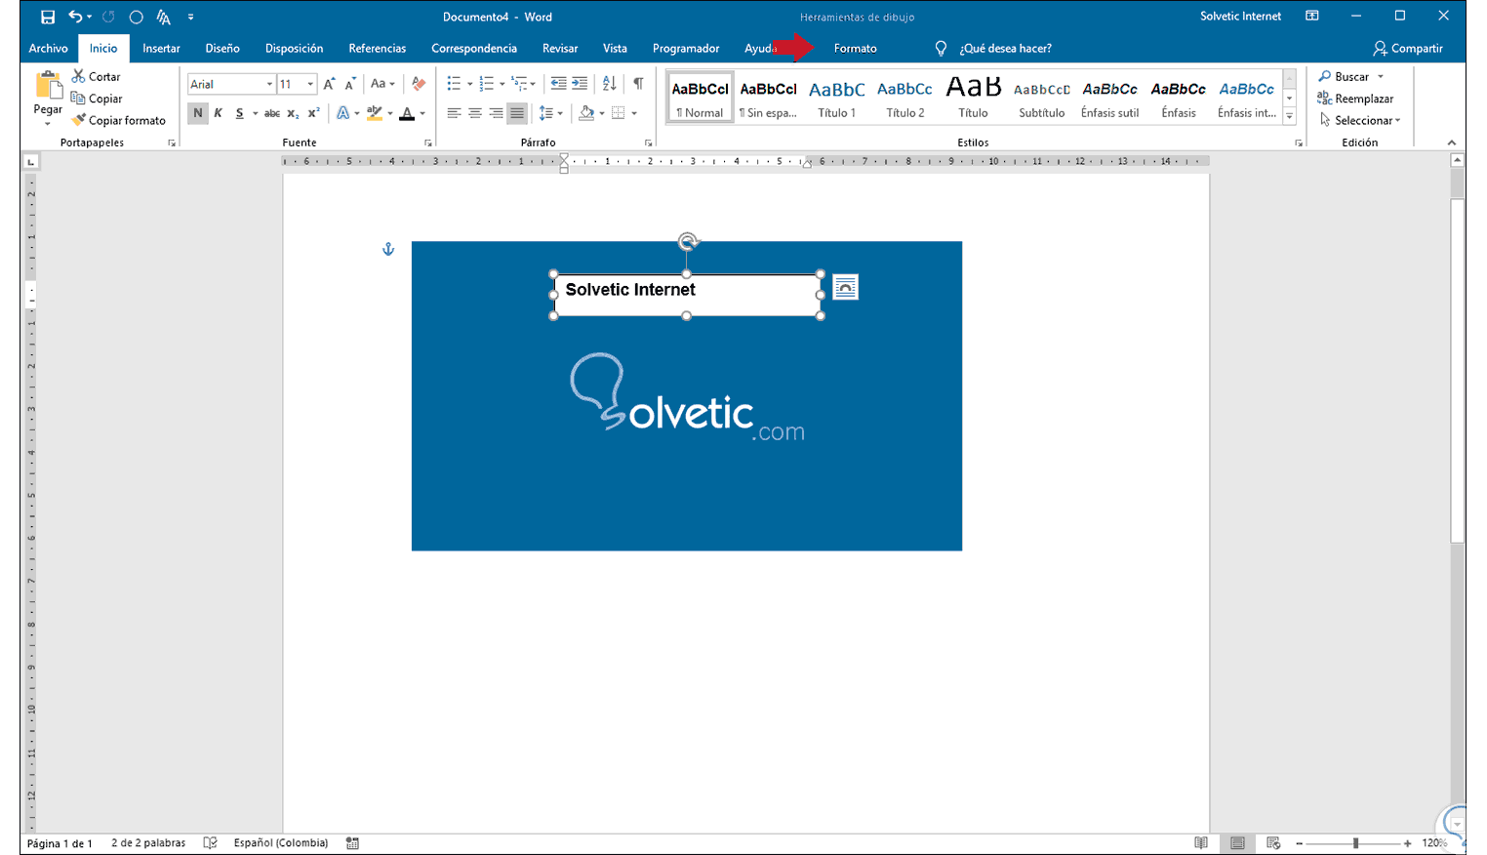Go to the Referencias tab
Screen dimensions: 1487x855
pos(377,48)
